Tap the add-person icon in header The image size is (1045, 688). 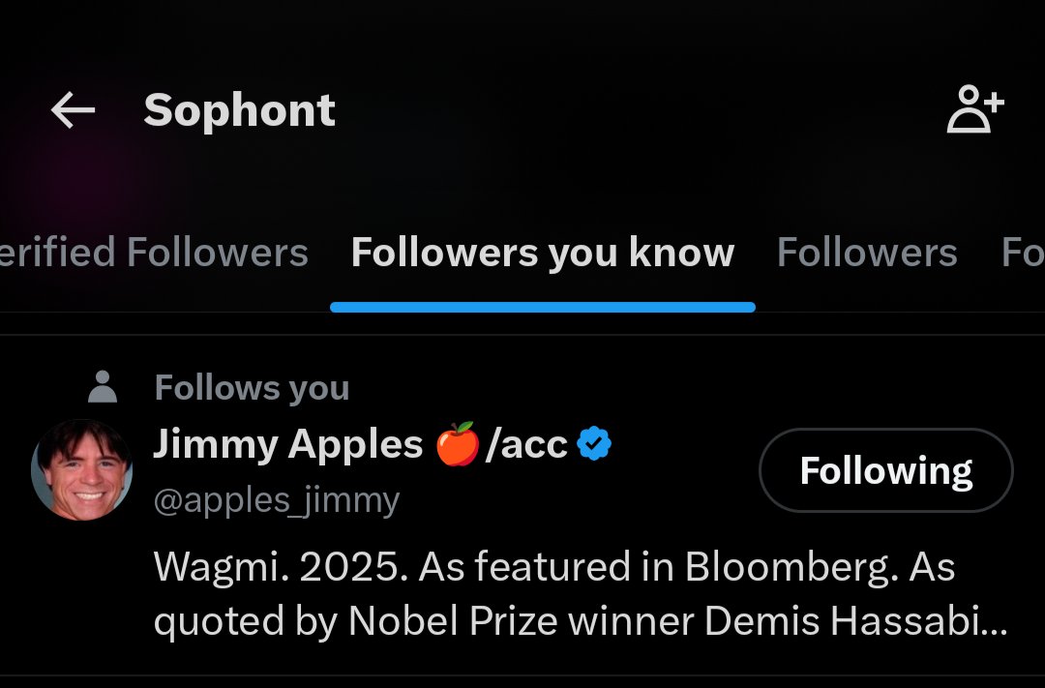[975, 108]
